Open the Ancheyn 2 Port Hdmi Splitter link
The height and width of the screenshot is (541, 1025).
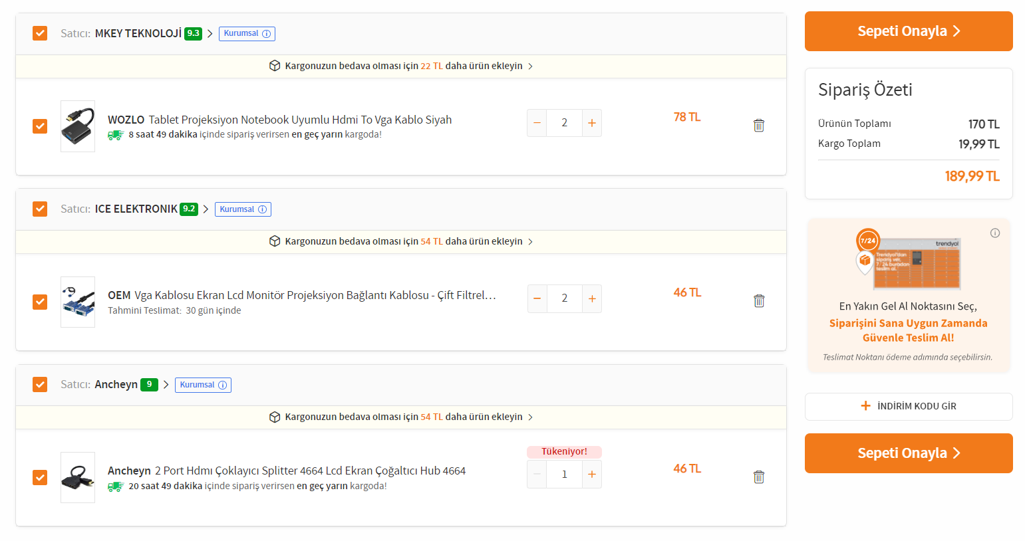tap(287, 471)
